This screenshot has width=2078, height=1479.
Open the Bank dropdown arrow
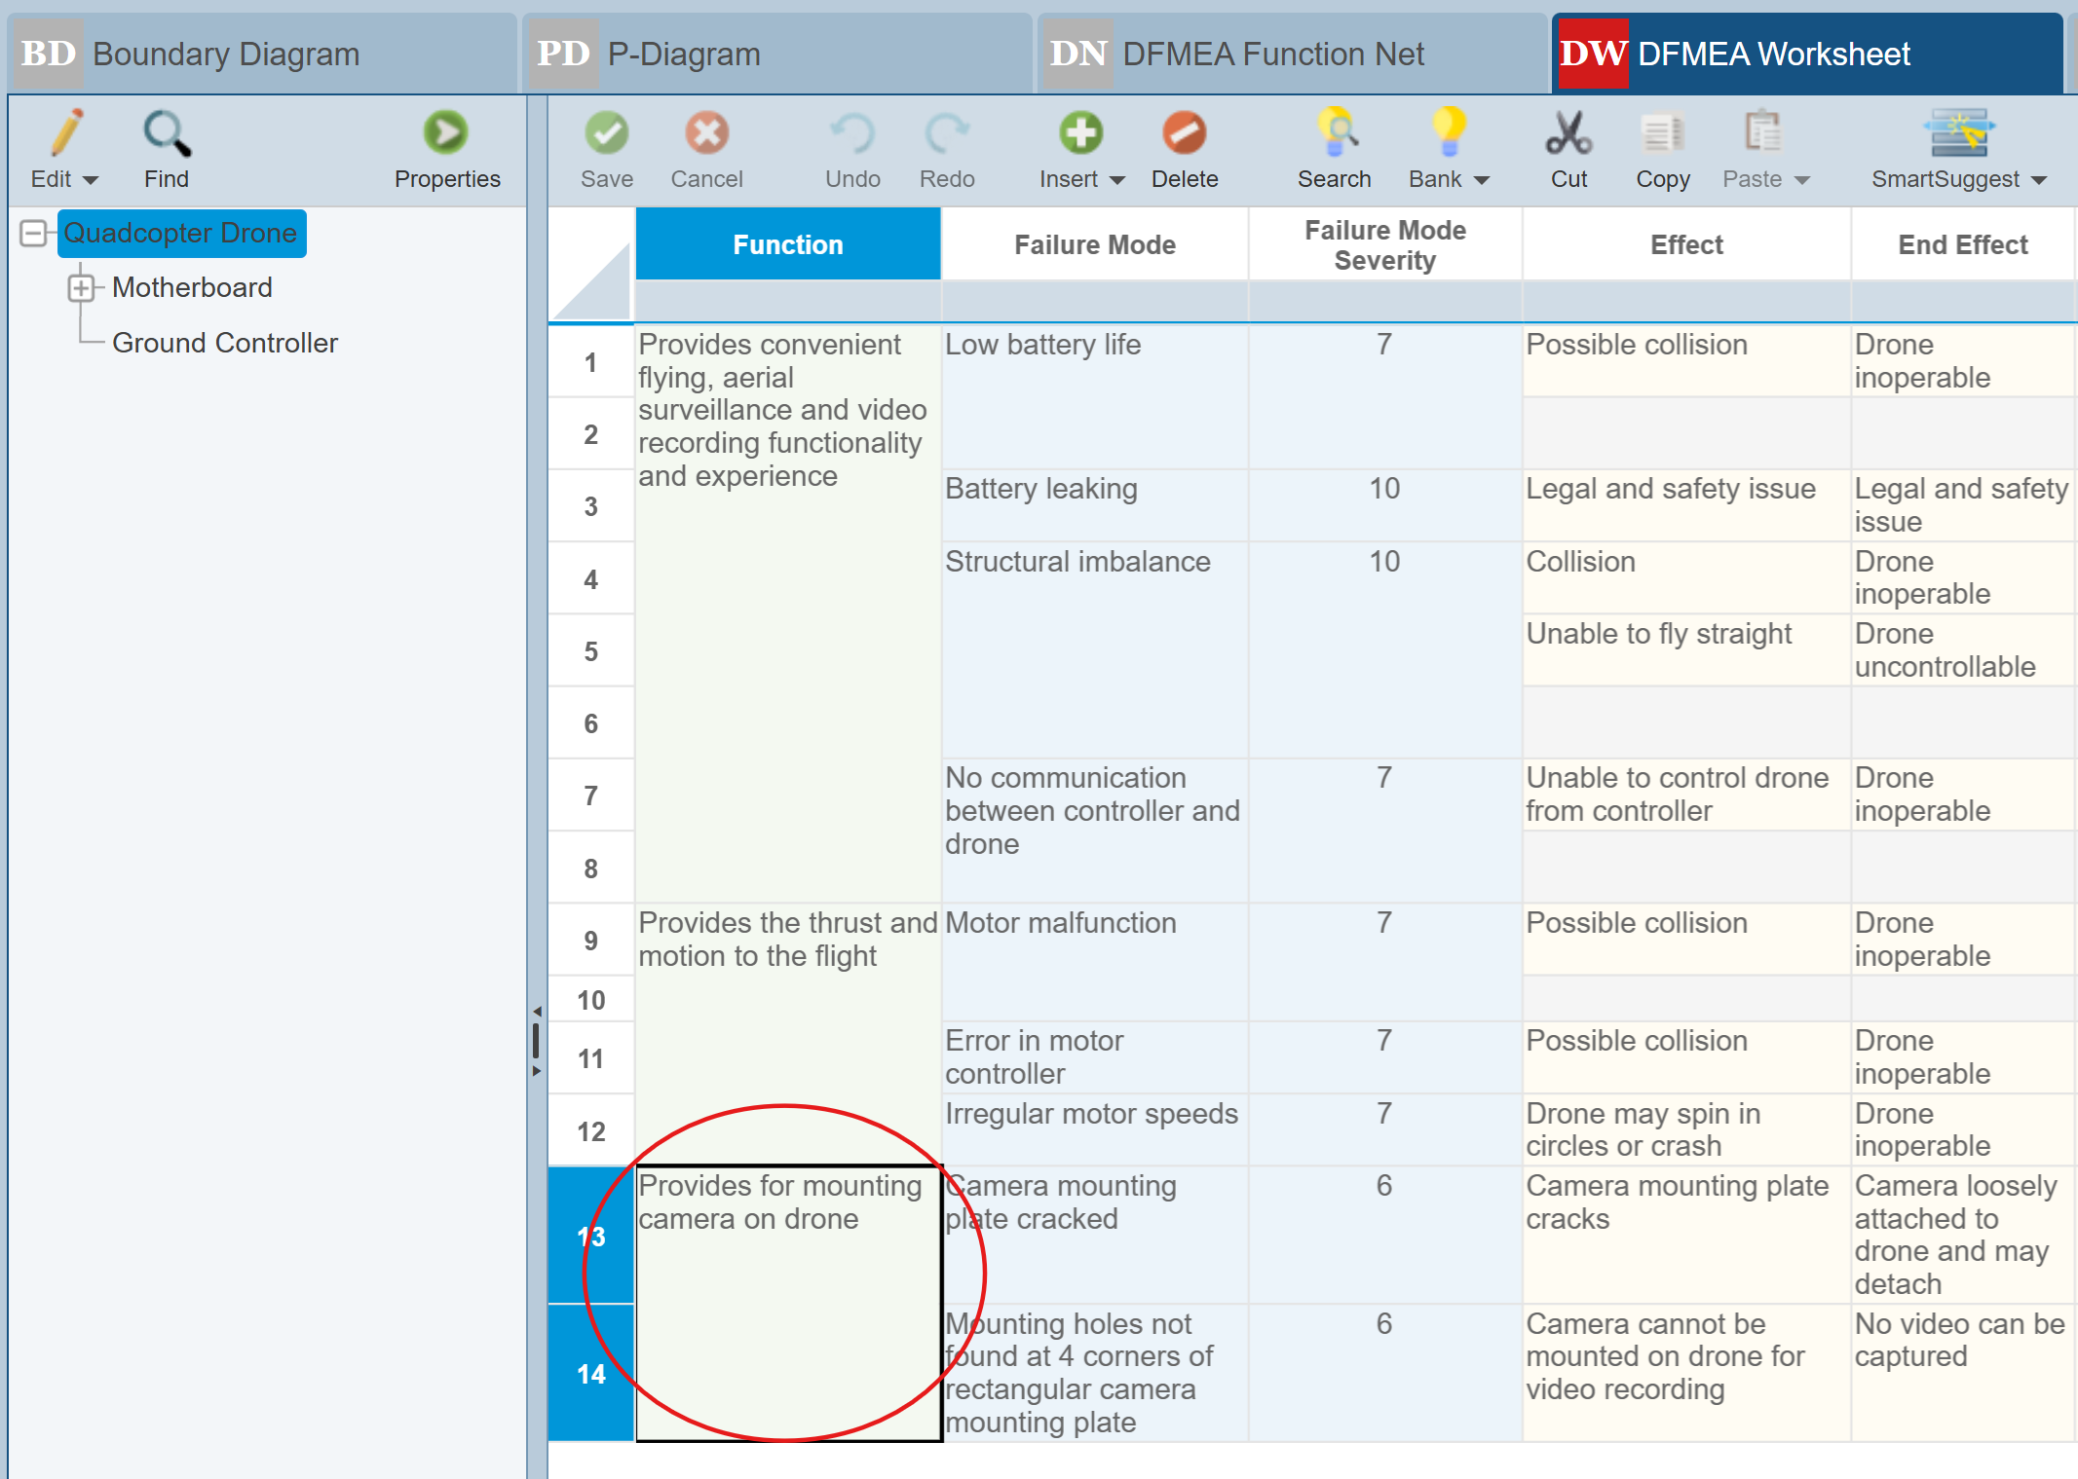pyautogui.click(x=1482, y=180)
